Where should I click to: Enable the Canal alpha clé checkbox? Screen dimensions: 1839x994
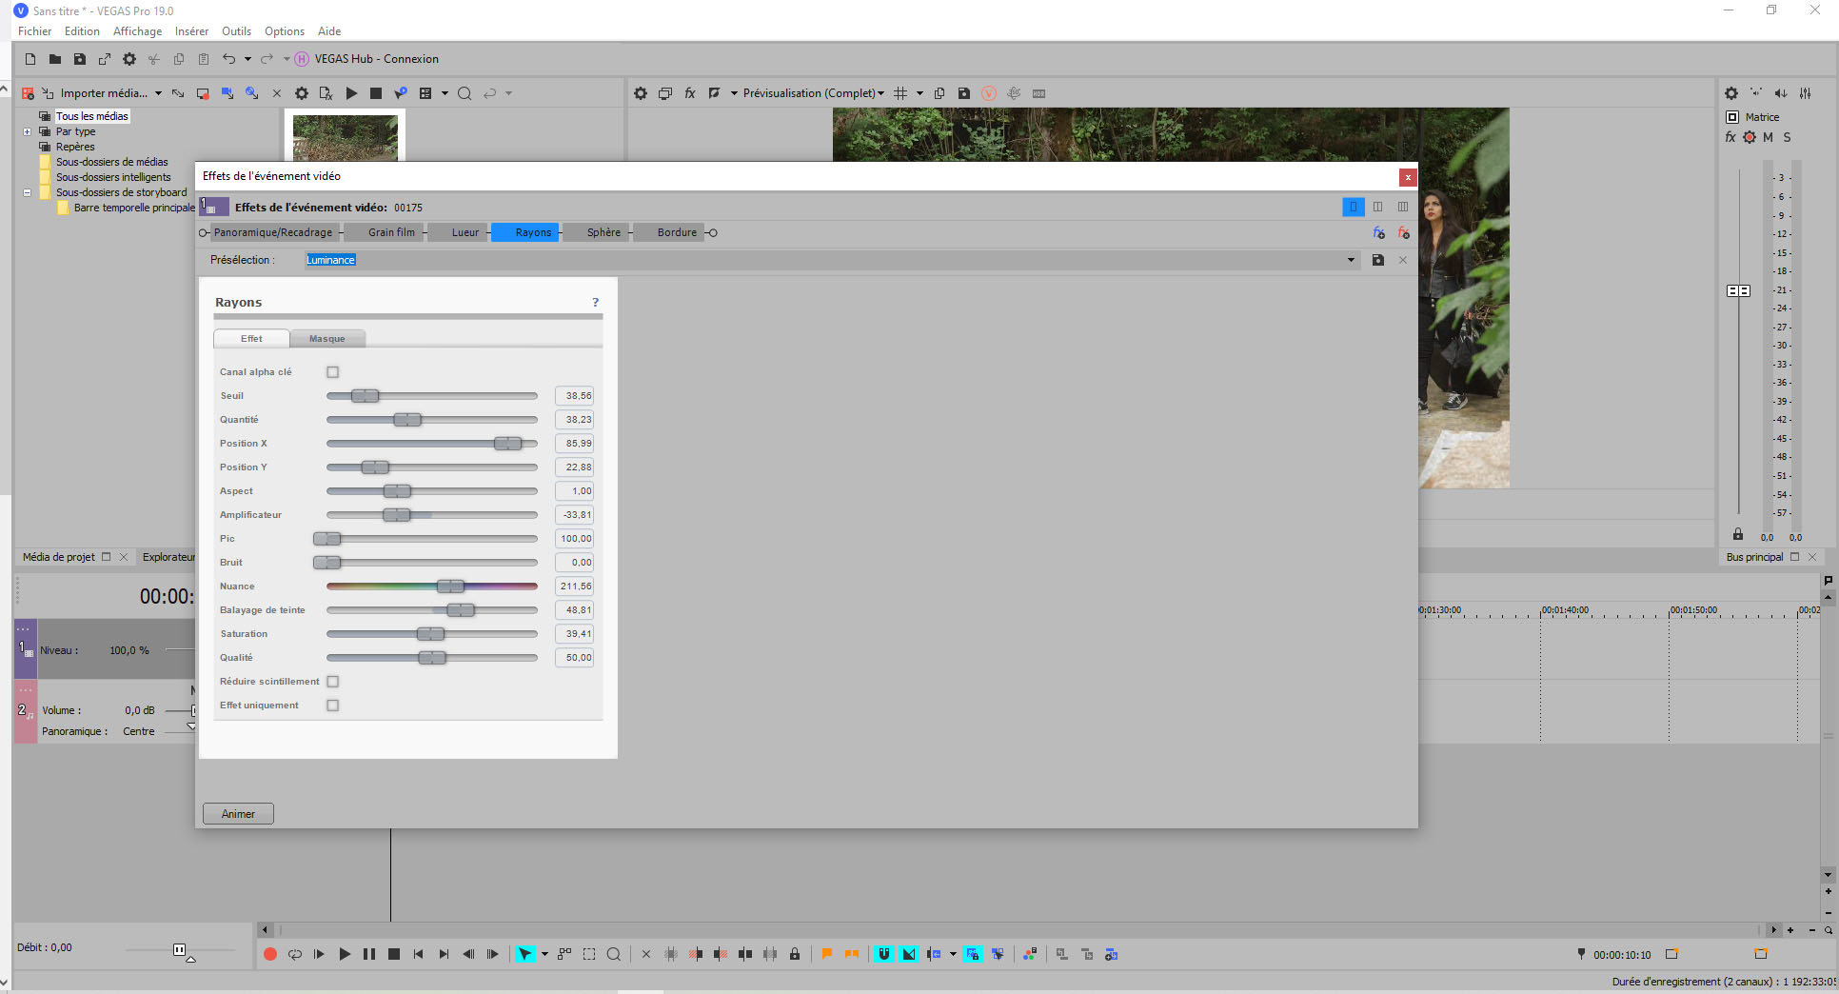tap(333, 372)
